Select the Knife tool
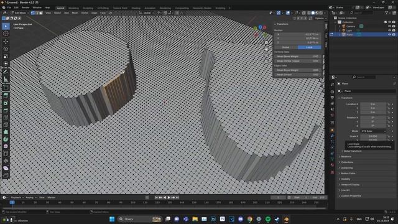 [x=6, y=124]
